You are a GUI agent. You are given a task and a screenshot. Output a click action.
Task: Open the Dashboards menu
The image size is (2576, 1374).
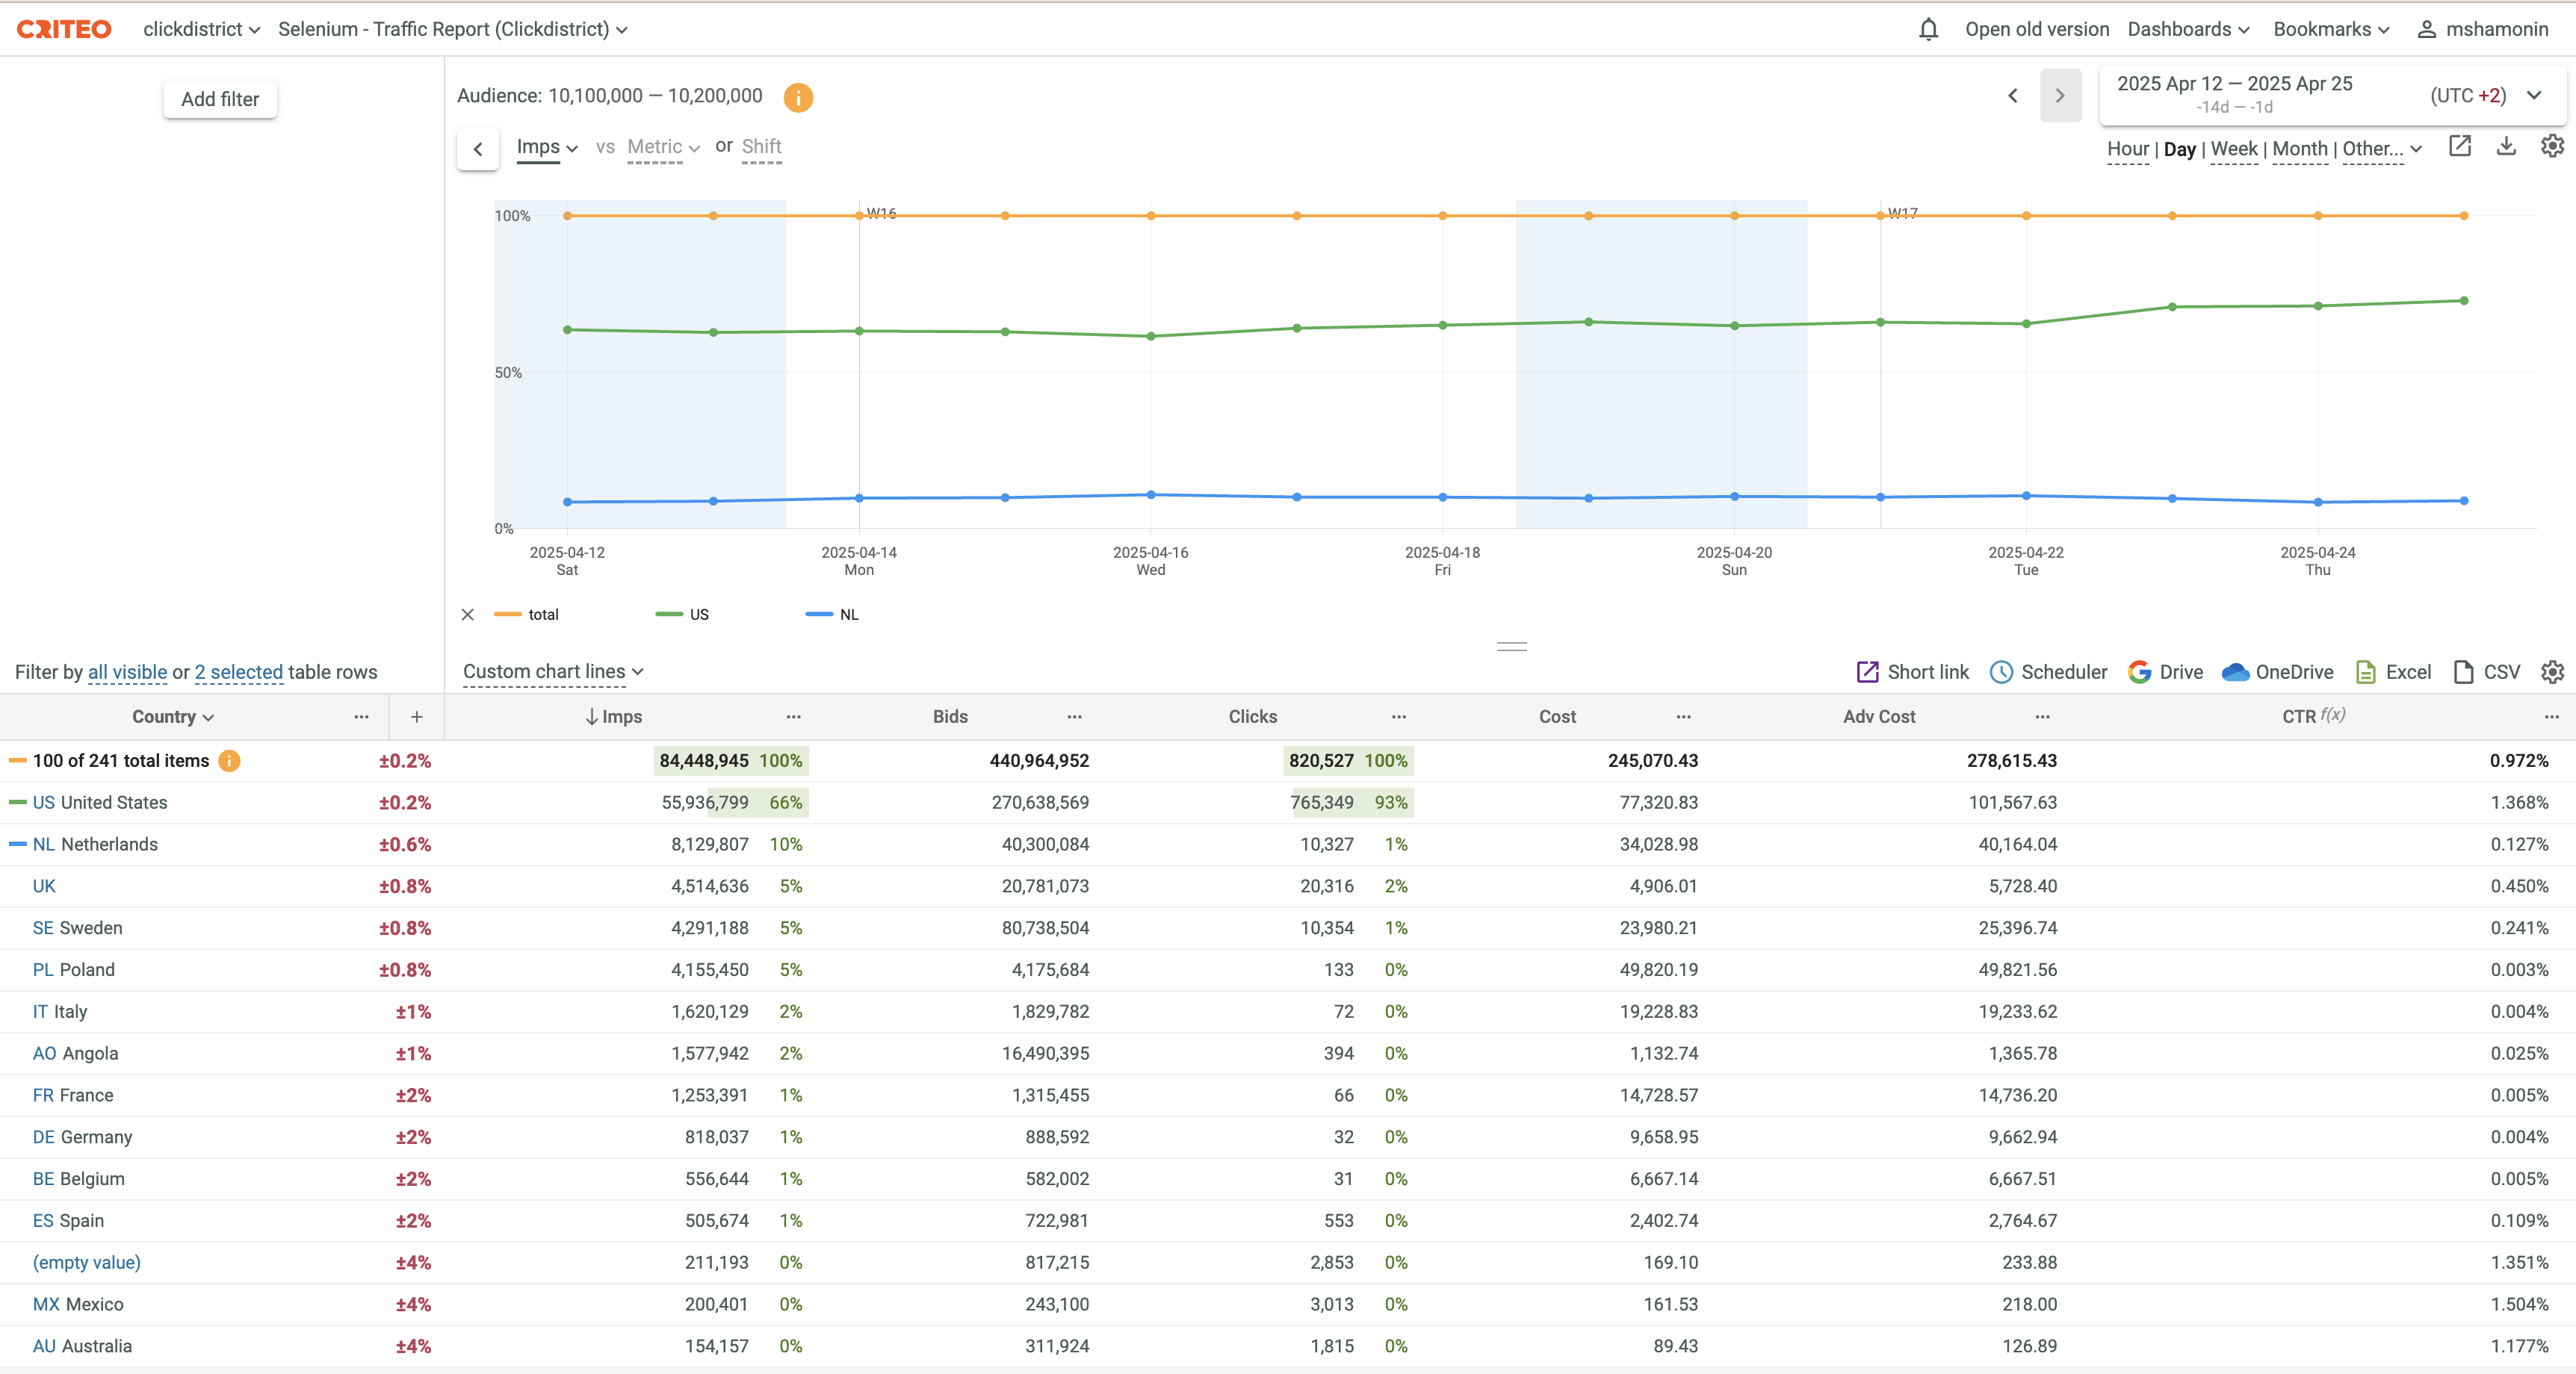[x=2187, y=29]
